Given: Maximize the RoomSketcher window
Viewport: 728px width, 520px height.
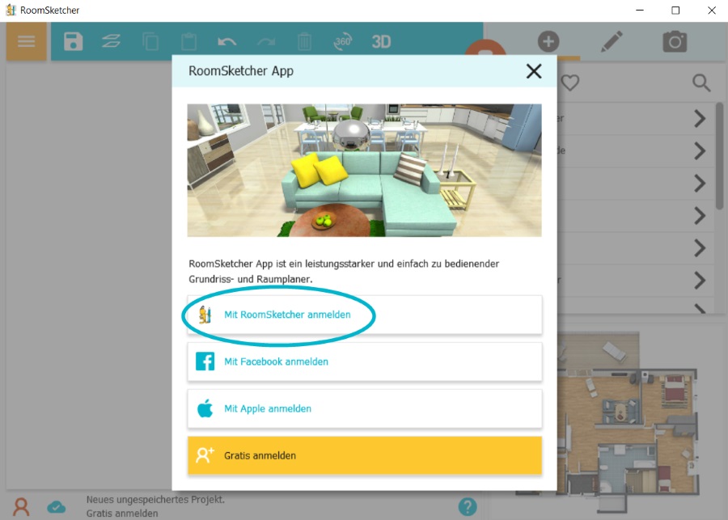Looking at the screenshot, I should pos(675,11).
